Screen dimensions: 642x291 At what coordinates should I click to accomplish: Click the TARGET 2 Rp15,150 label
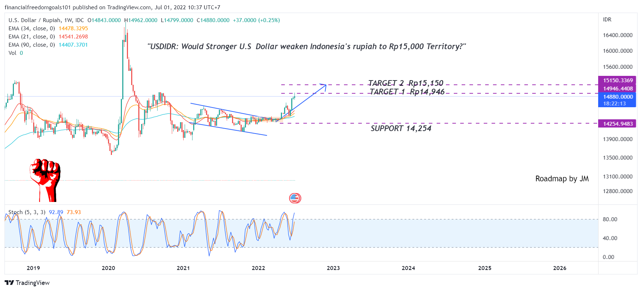point(406,83)
